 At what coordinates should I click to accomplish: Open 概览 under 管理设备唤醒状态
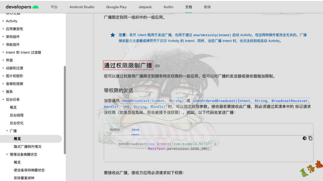[x=17, y=162]
